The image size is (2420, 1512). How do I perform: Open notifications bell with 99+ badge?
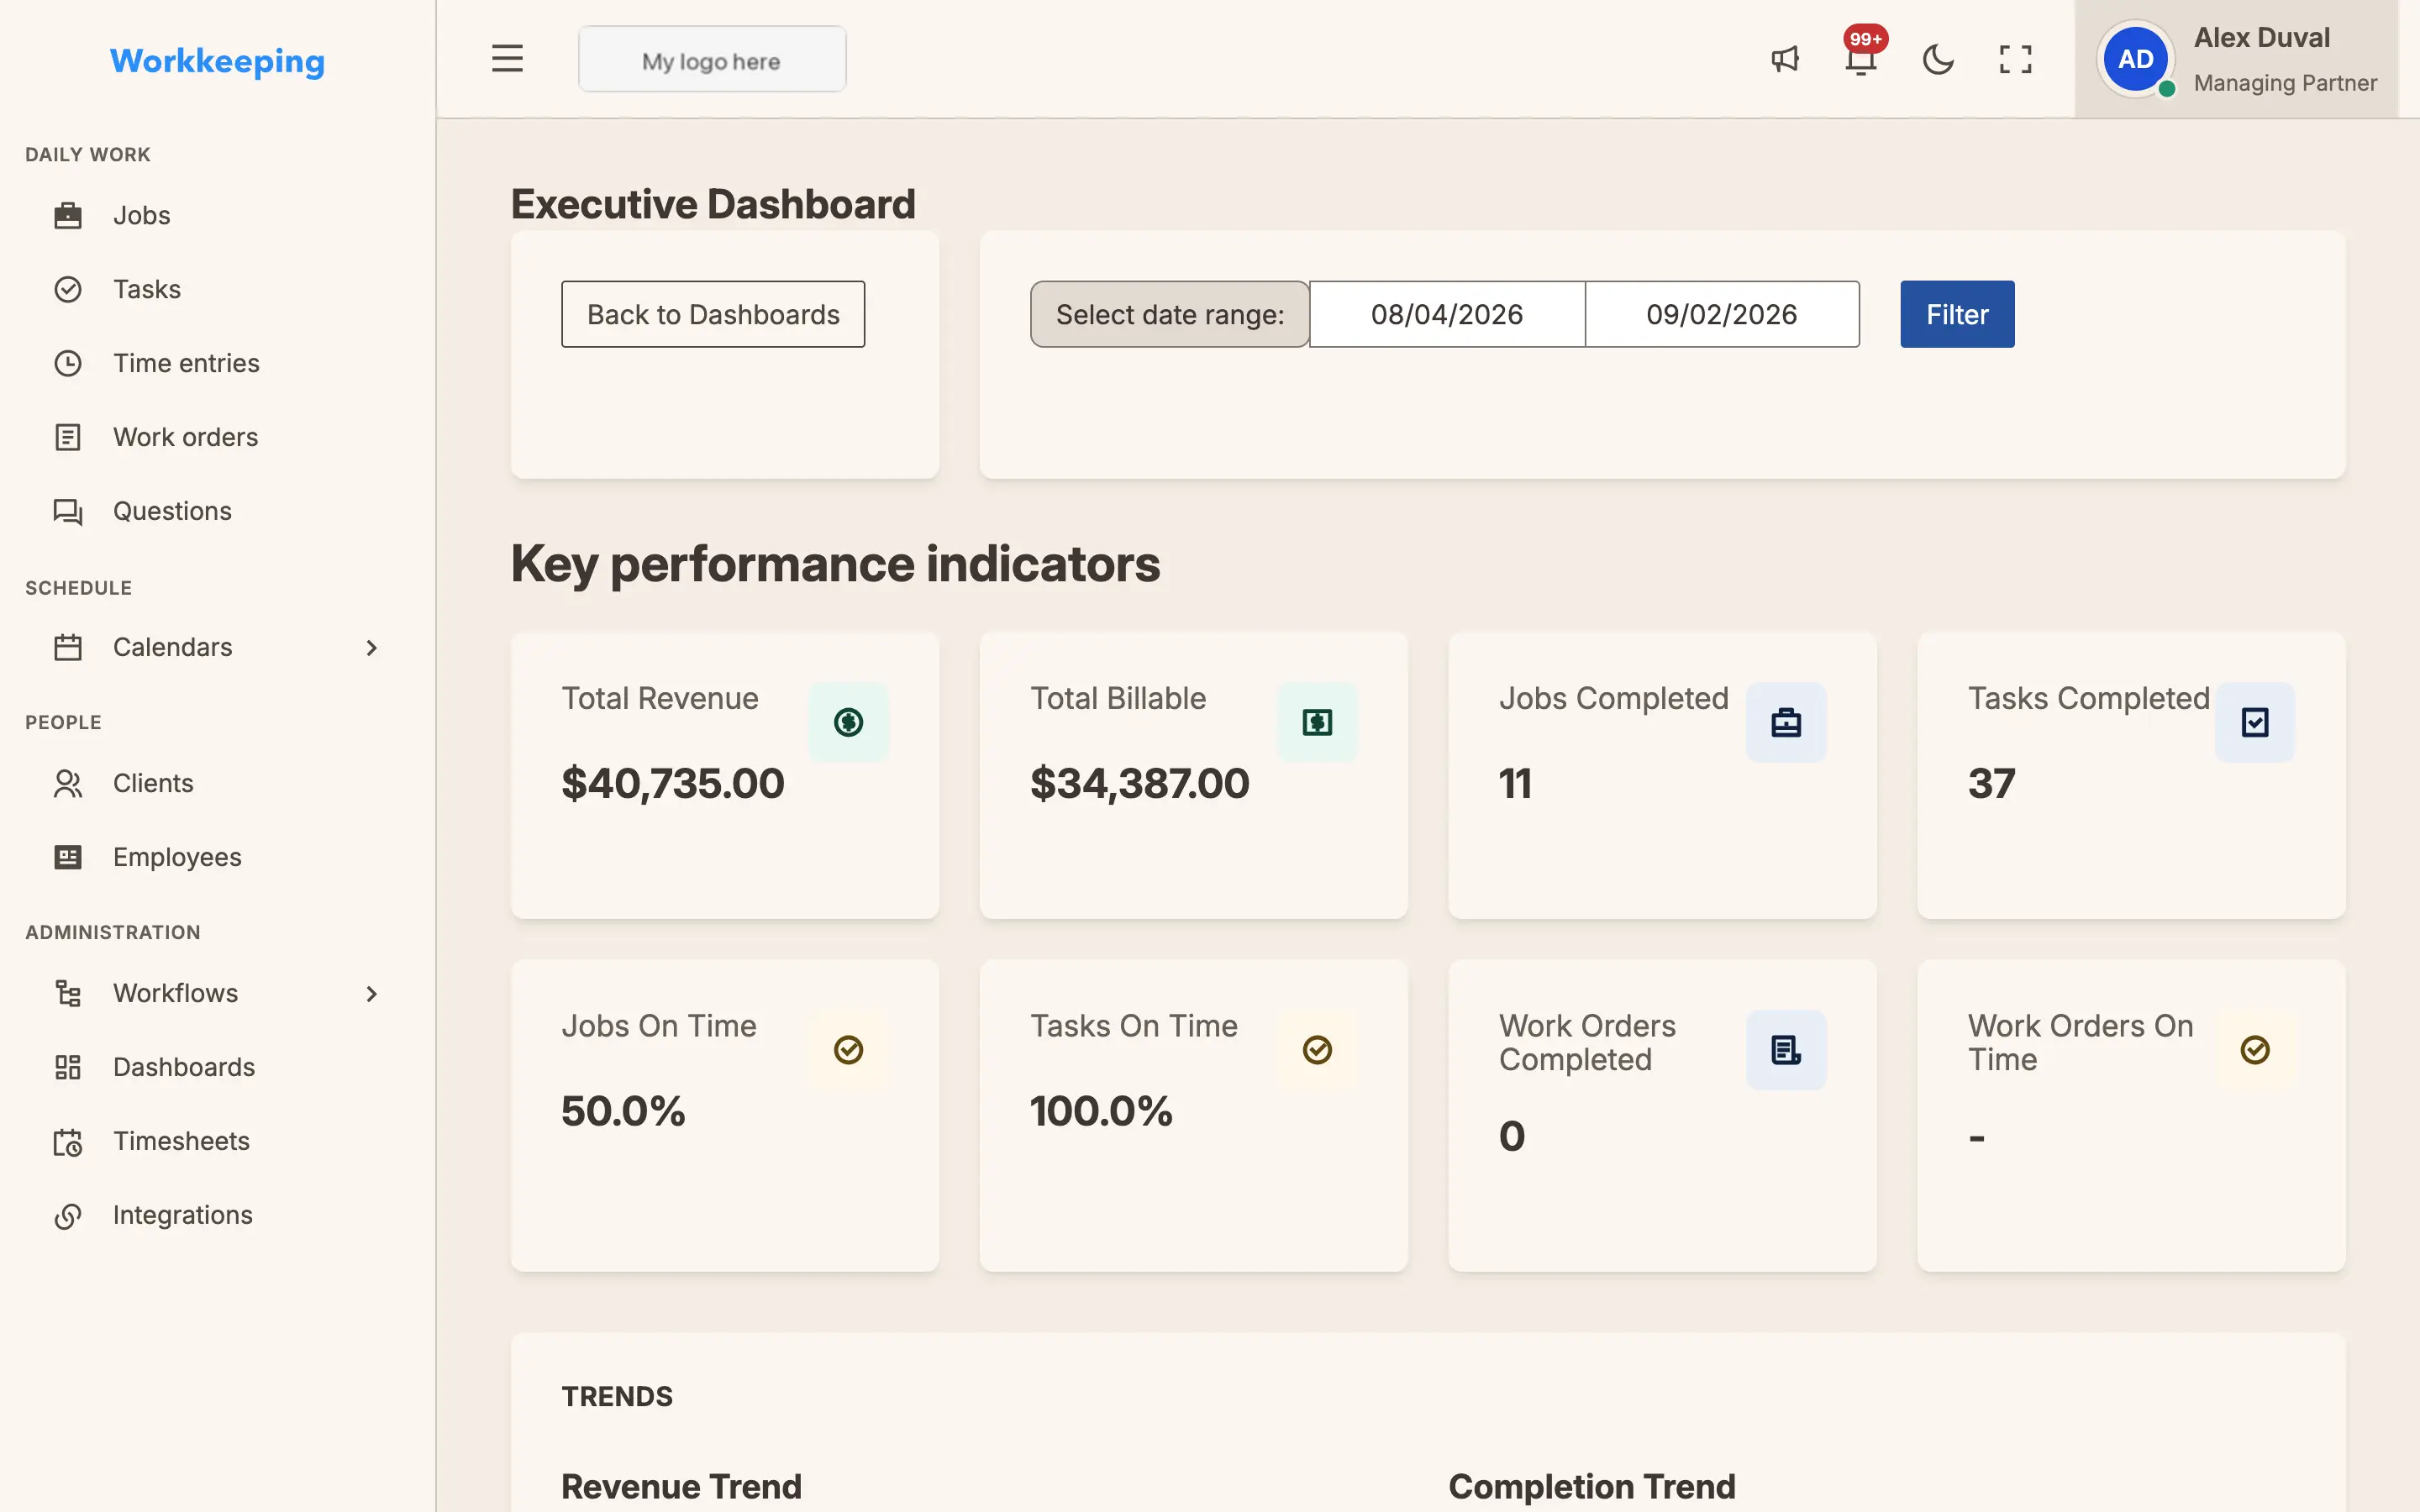(x=1861, y=58)
